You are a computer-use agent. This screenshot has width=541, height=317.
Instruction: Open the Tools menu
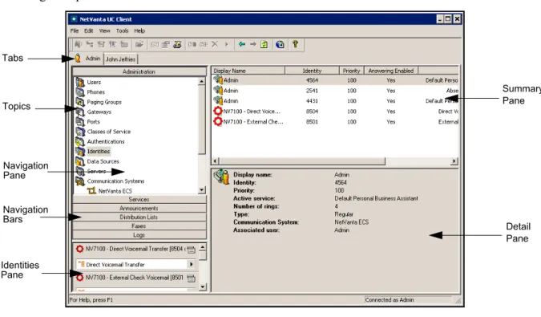tap(122, 30)
